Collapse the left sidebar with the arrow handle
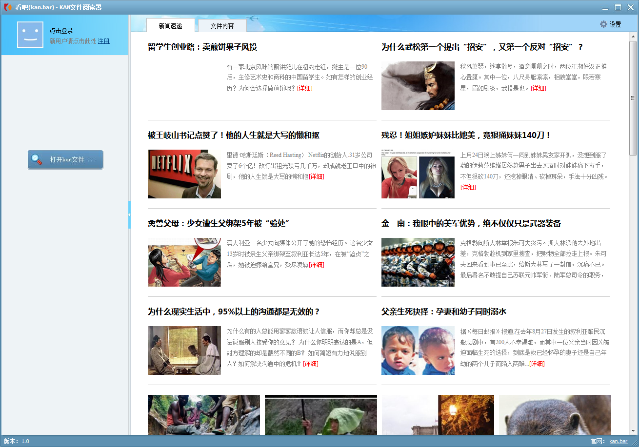The height and width of the screenshot is (447, 639). click(130, 214)
